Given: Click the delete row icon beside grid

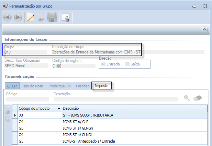Looking at the screenshot, I should tap(7, 119).
